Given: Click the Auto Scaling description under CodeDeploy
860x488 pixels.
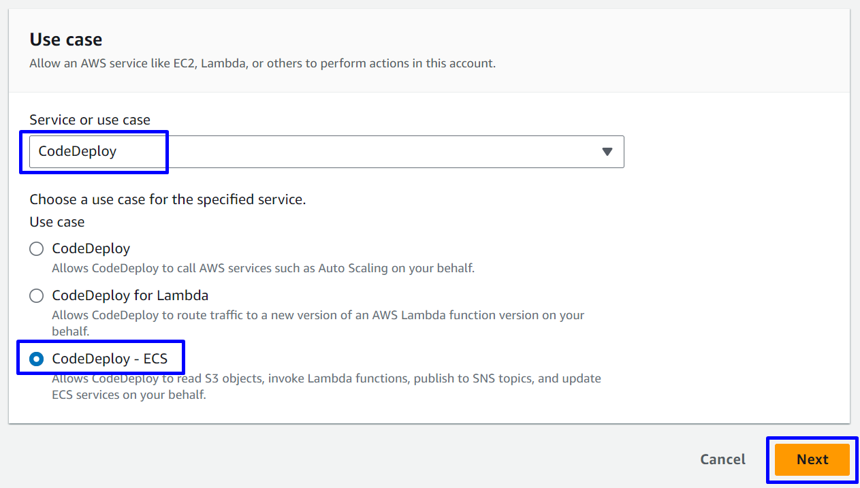Looking at the screenshot, I should [x=263, y=268].
